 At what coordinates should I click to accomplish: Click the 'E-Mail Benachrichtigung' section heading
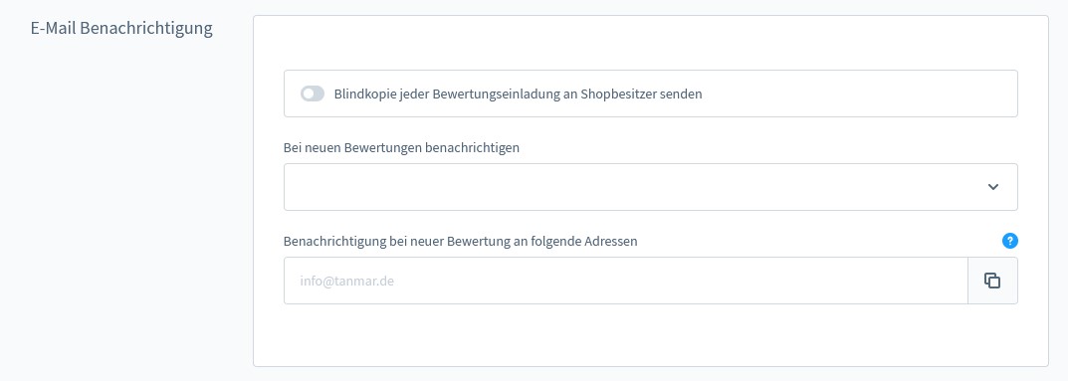[x=121, y=29]
